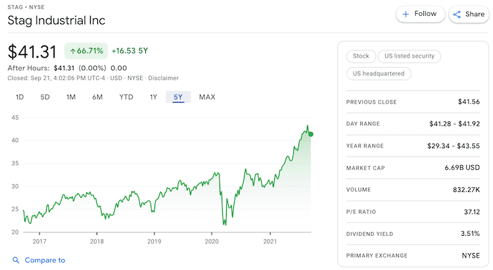Open the MAX range chart
The height and width of the screenshot is (270, 493).
(x=207, y=97)
